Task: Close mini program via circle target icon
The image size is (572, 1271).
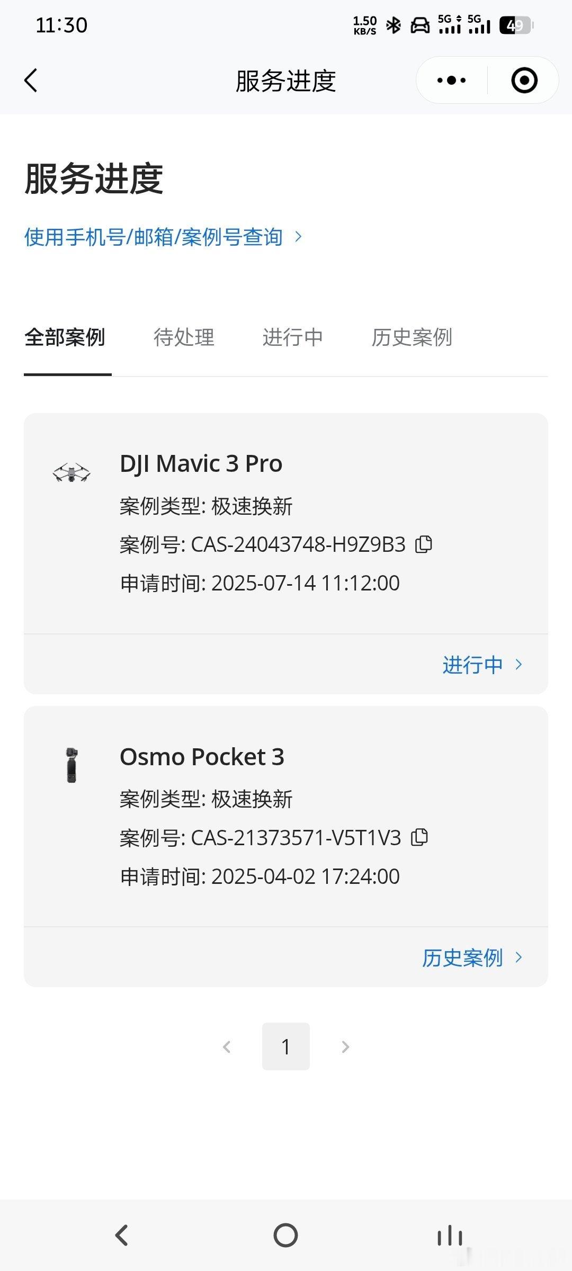Action: pos(524,80)
